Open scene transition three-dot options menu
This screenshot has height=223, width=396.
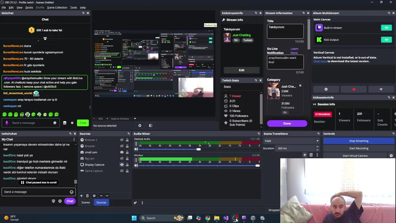[317, 155]
